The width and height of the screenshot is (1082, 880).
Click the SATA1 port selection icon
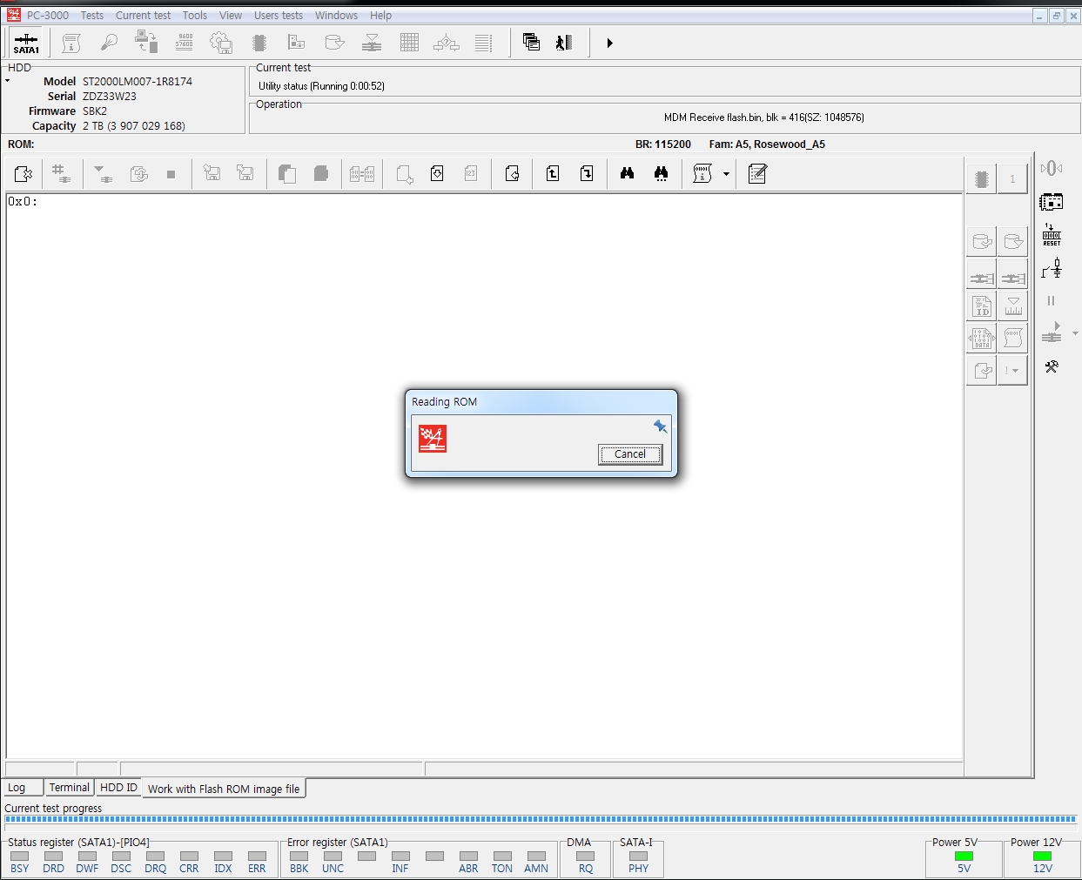point(26,43)
